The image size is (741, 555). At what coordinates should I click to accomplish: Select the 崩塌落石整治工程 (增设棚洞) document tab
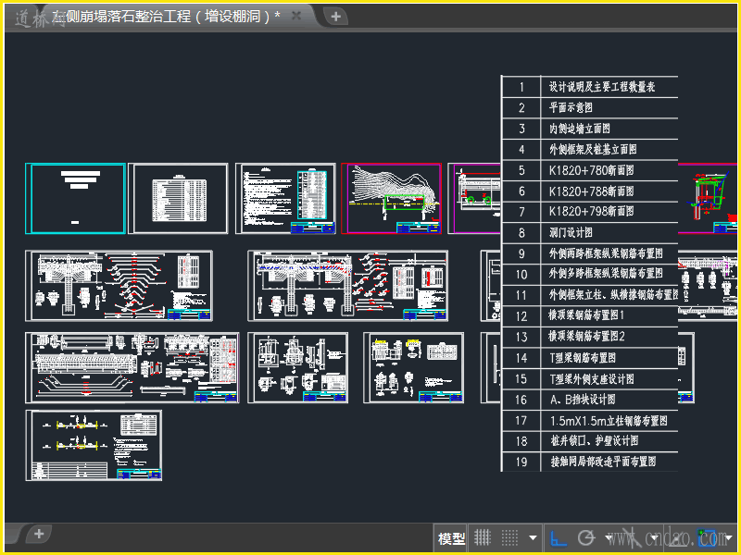166,17
